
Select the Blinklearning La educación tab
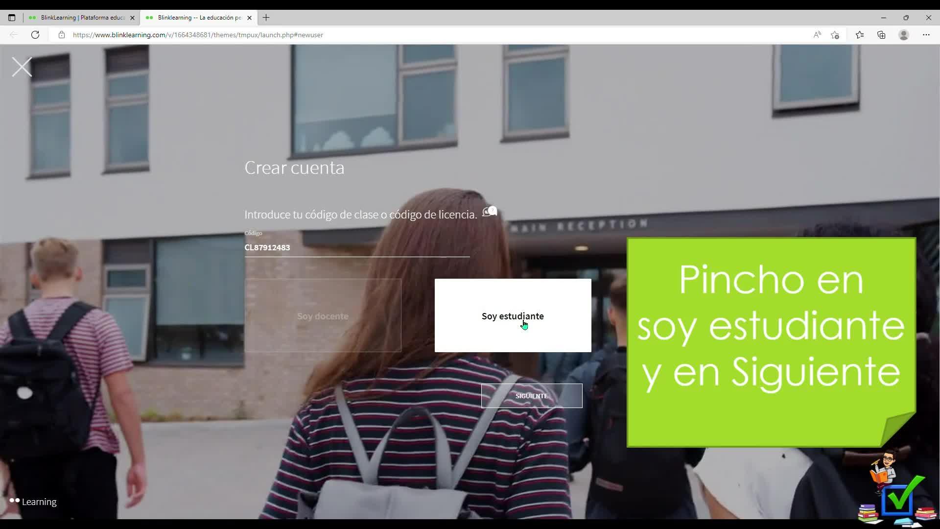[x=198, y=18]
